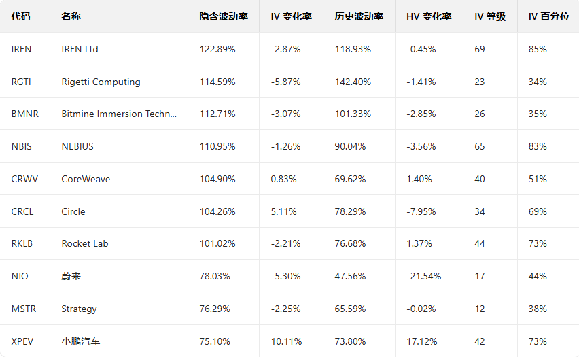
Task: Open Bitmine Immersion Technologies row name
Action: [x=119, y=114]
